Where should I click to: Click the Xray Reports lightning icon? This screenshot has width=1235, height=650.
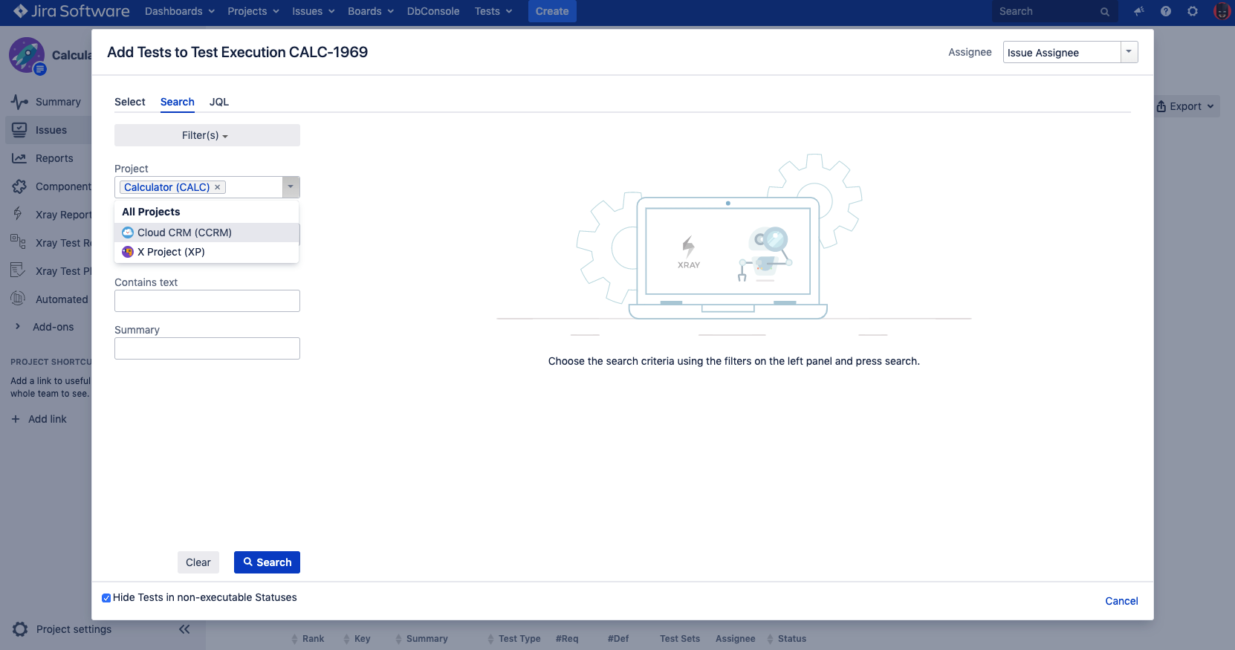(18, 214)
